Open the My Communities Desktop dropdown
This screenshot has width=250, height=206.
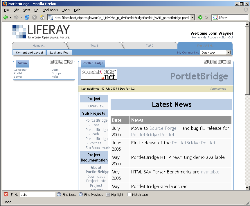point(228,53)
